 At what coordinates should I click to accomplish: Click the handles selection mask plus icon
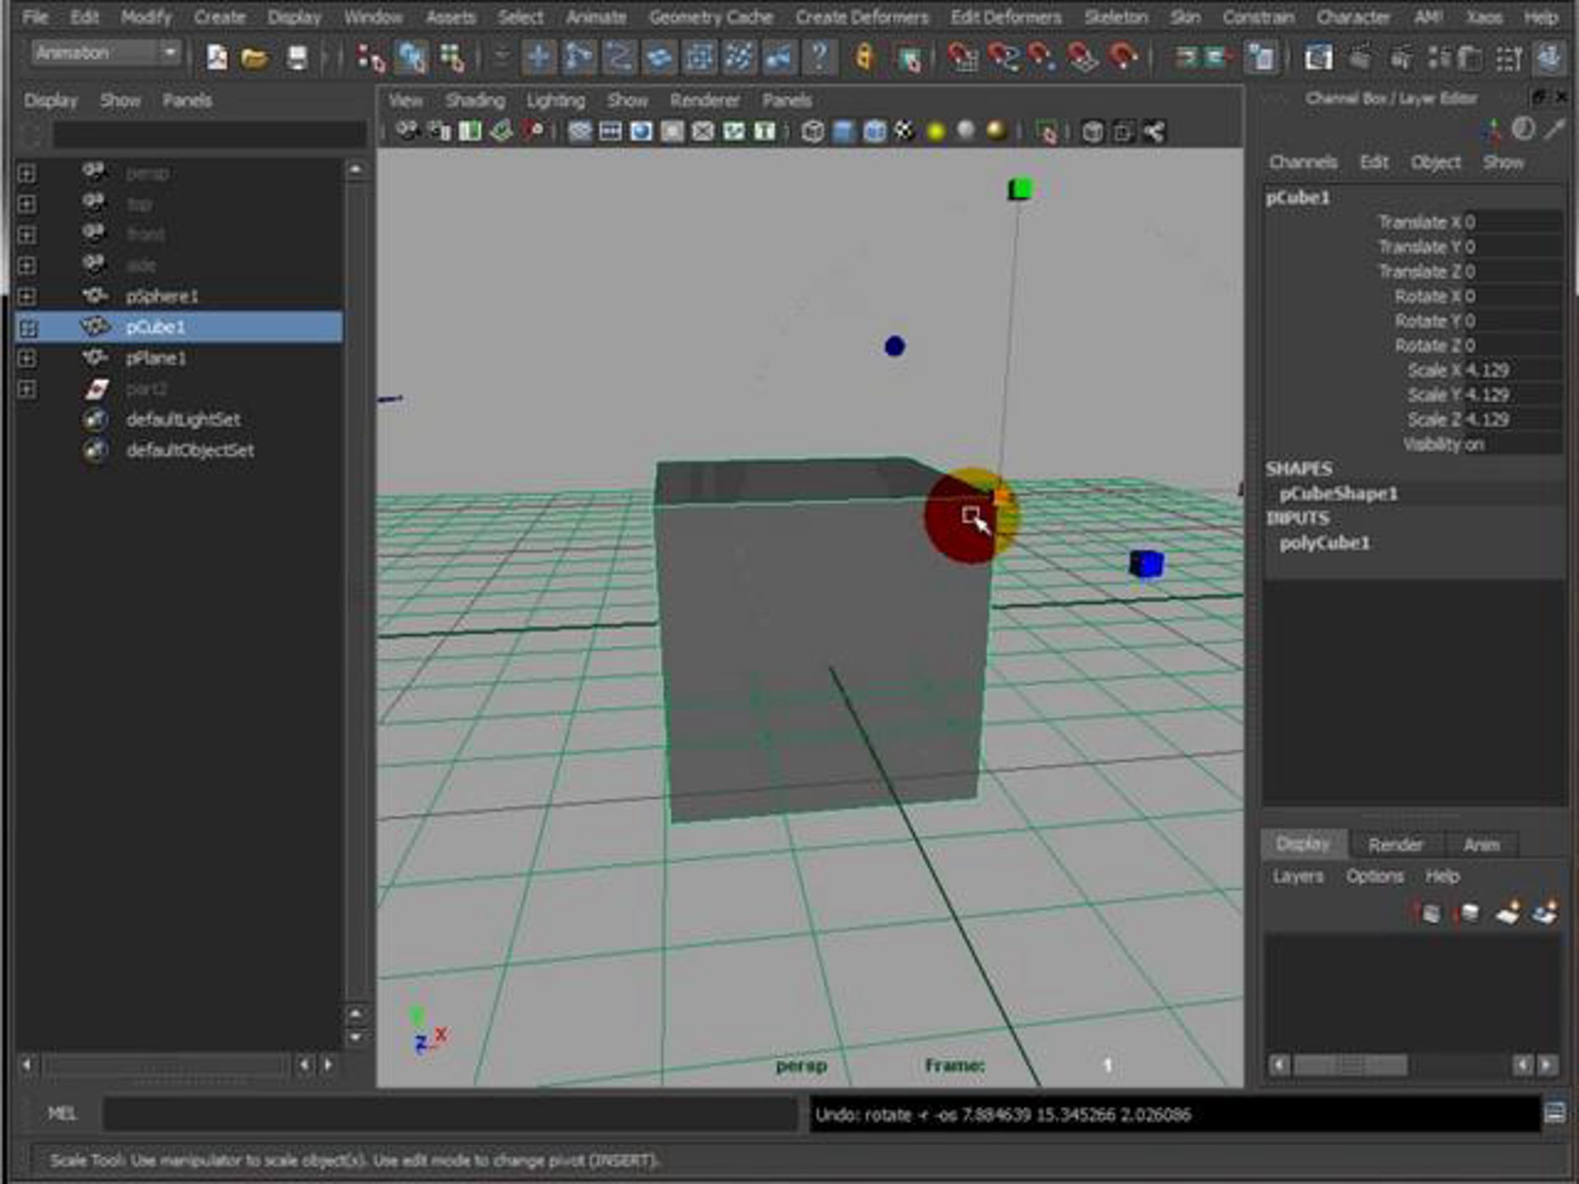coord(539,57)
